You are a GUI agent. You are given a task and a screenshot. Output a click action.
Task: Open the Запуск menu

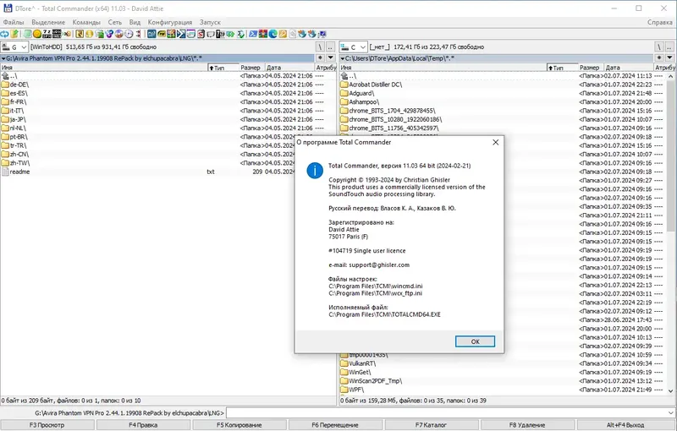[x=210, y=22]
